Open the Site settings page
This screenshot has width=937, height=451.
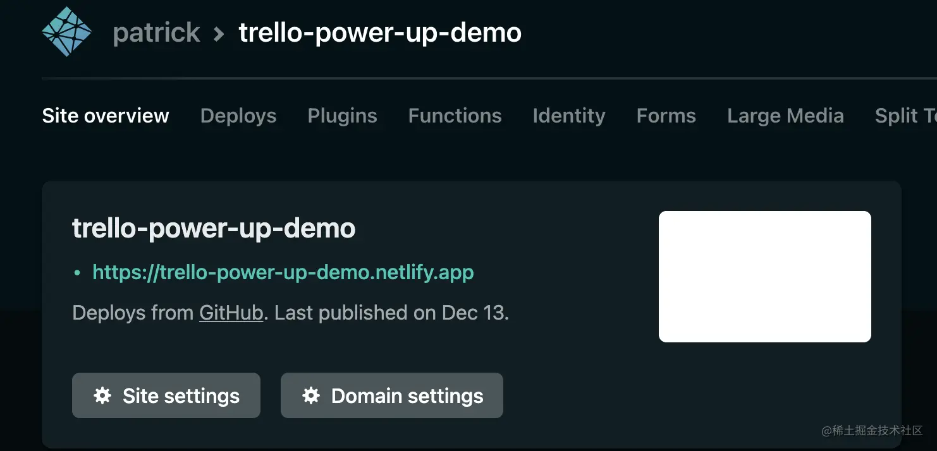tap(166, 395)
